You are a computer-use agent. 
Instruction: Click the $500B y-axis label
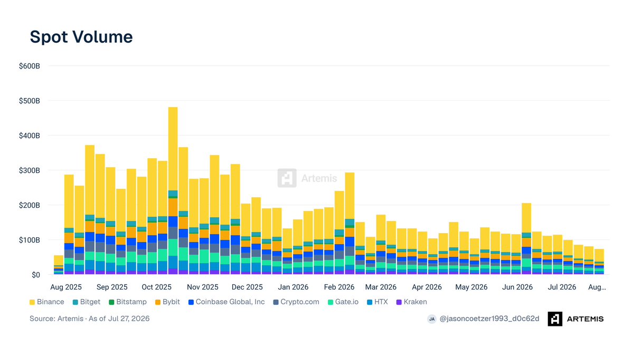30,101
